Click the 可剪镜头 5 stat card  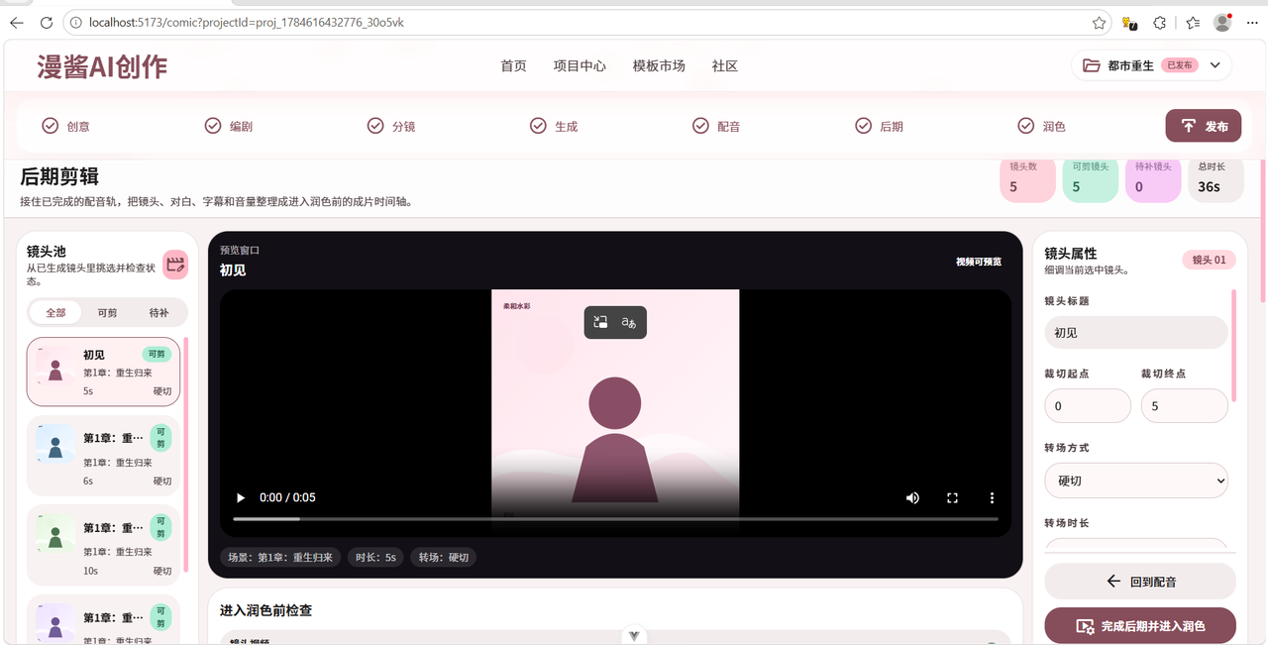(1090, 179)
